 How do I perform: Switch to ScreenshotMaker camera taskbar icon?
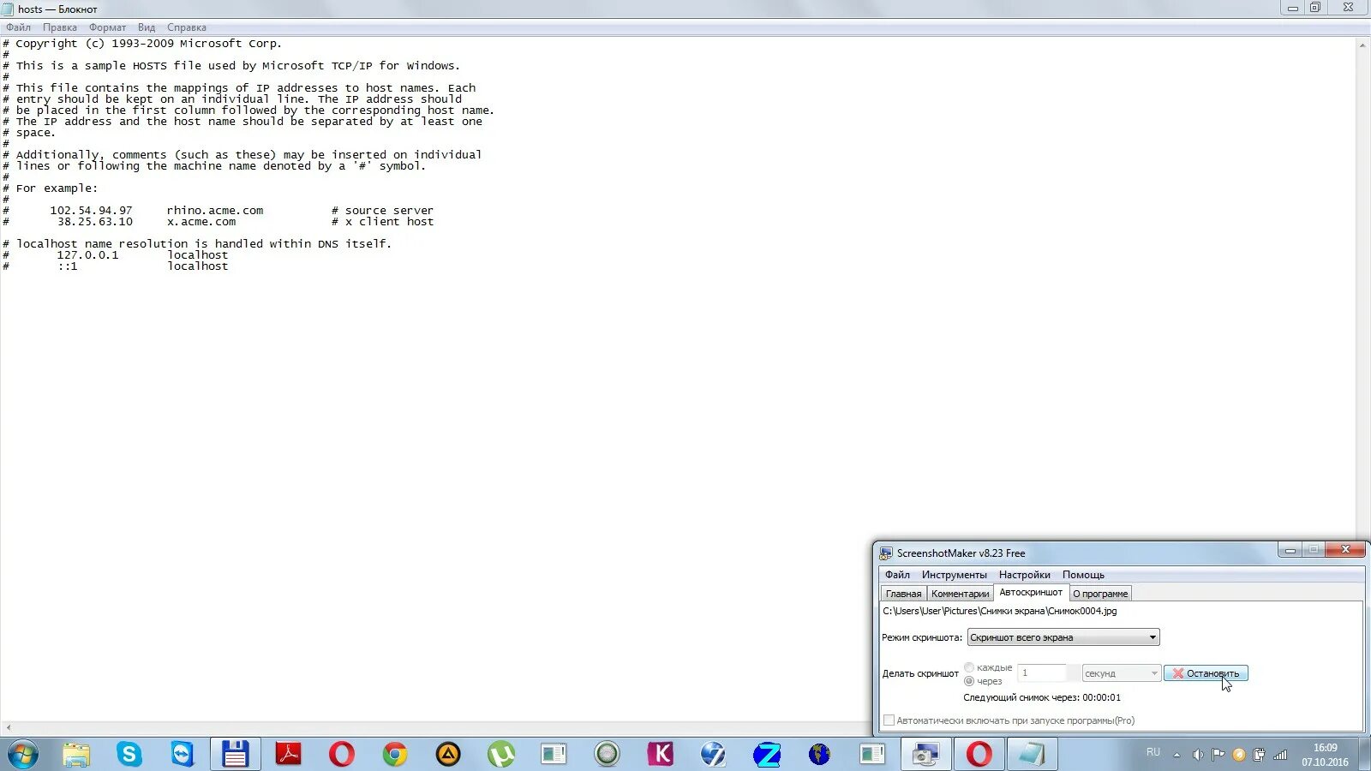coord(925,755)
